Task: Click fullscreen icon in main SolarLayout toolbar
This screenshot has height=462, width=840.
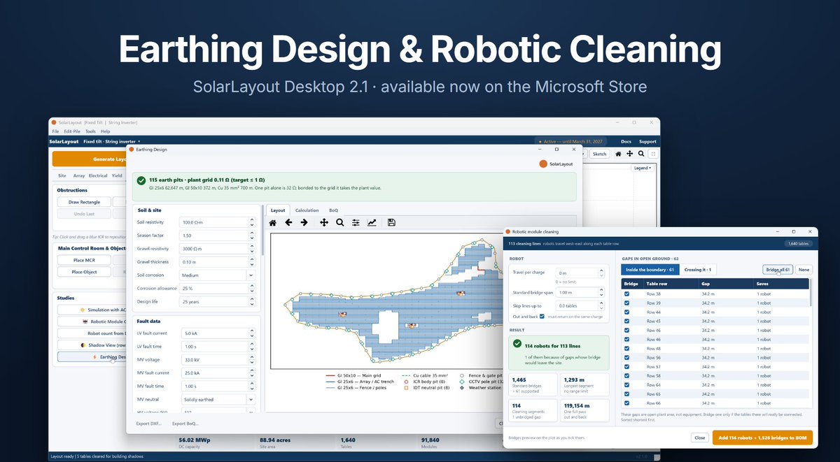Action: click(x=653, y=154)
